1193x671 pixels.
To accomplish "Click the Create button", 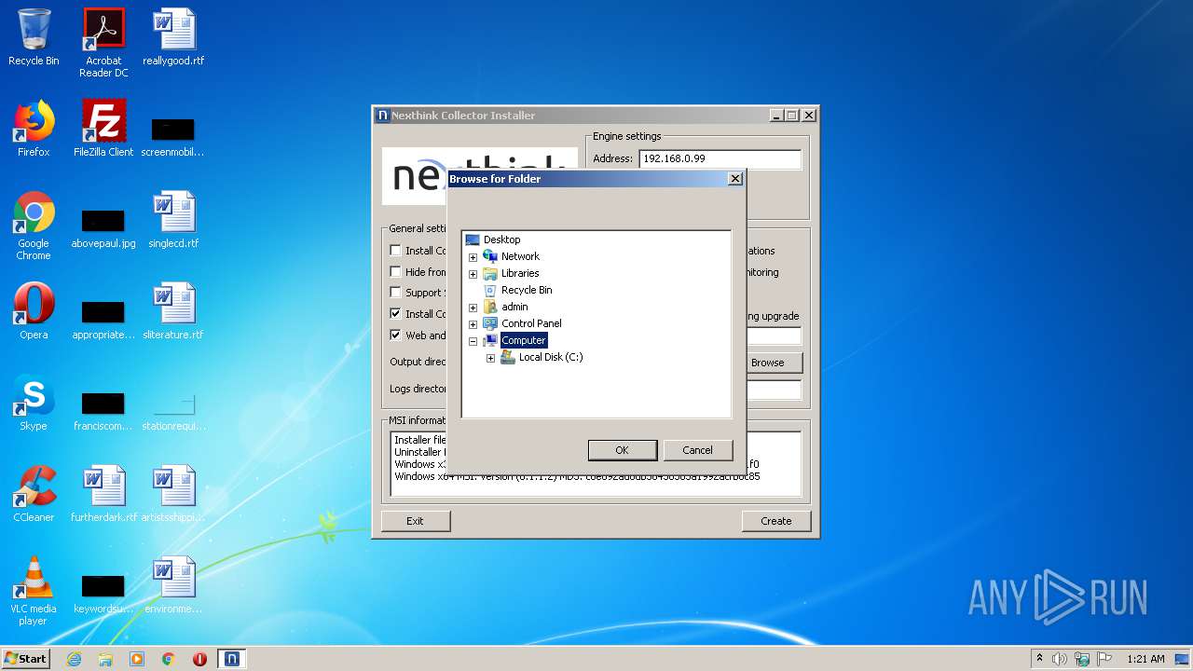I will [x=775, y=521].
